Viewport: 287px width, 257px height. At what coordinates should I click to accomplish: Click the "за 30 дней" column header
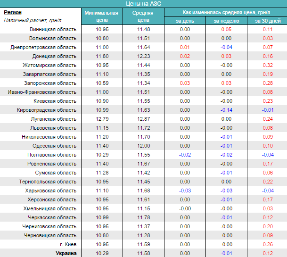click(267, 21)
